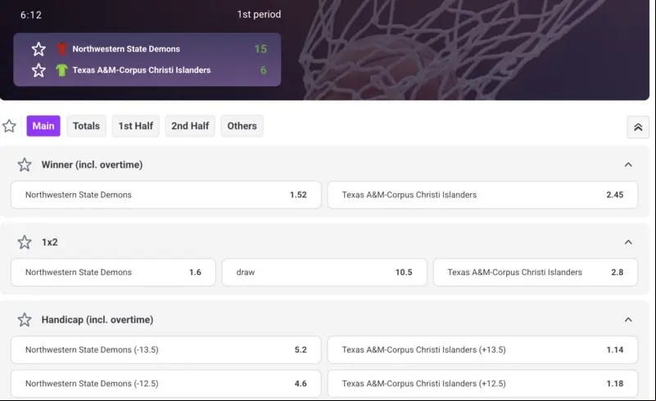Screen dimensions: 656x401
Task: Collapse the Handicap (incl. overtime) section
Action: pyautogui.click(x=628, y=320)
